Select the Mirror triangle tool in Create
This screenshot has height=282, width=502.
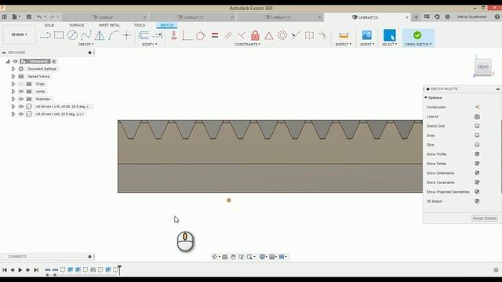coord(100,35)
